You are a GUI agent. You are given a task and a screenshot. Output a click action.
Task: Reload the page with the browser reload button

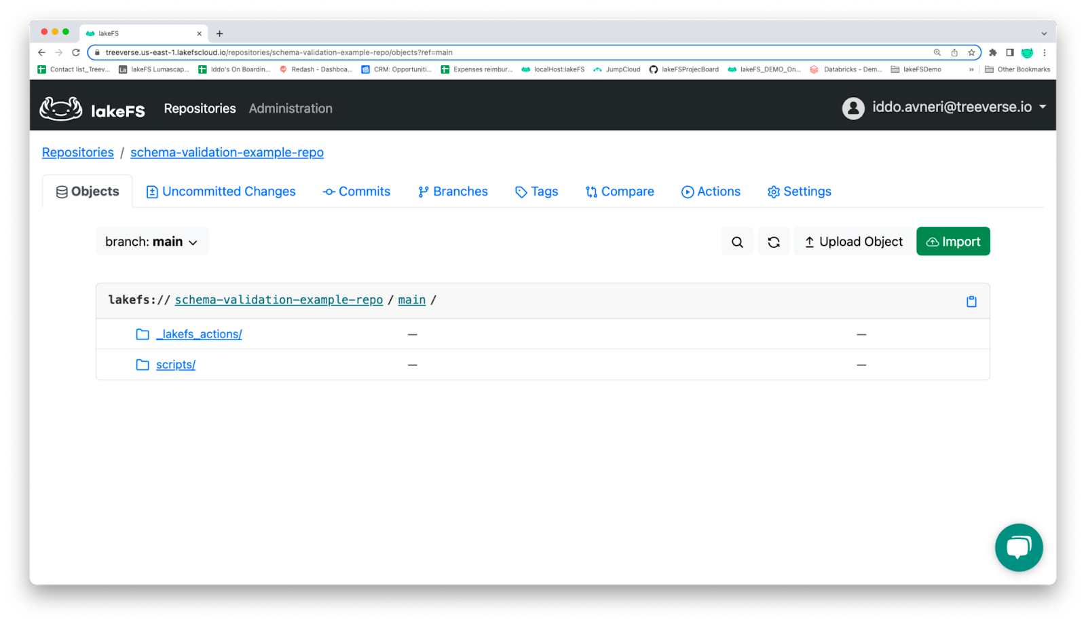(x=76, y=52)
